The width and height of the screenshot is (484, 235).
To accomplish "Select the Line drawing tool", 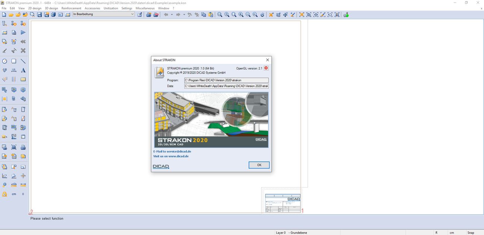I will click(x=23, y=61).
